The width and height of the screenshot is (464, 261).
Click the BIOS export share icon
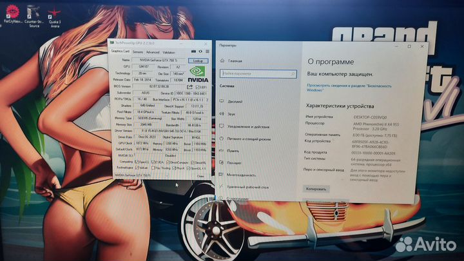click(x=189, y=87)
